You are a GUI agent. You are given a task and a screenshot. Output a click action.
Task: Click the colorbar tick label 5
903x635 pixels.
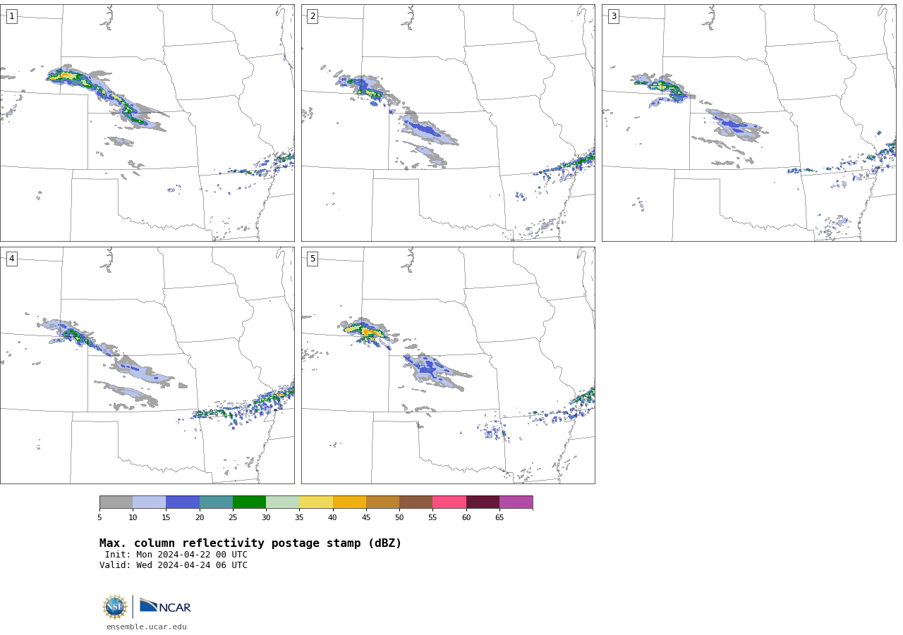point(99,518)
